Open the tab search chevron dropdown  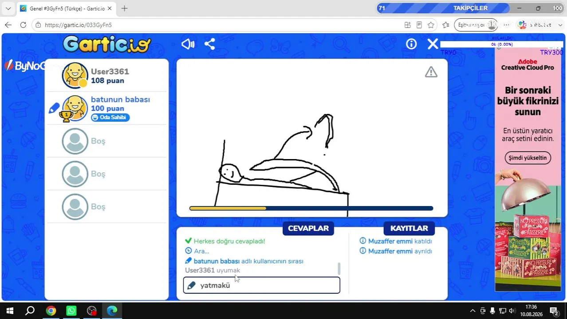click(8, 8)
